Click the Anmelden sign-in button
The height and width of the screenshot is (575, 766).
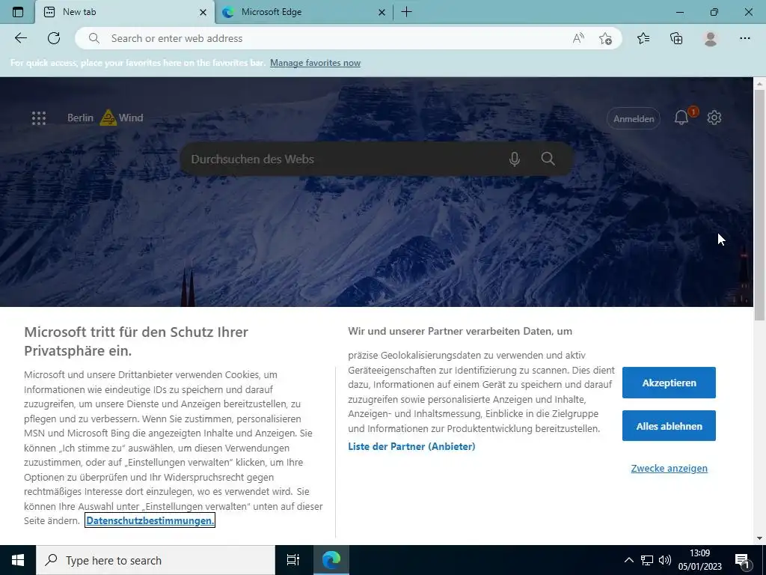tap(634, 119)
